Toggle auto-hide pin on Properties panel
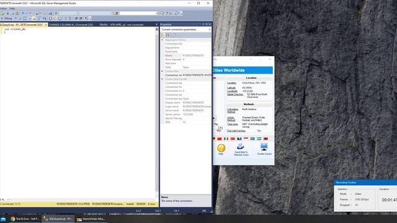Viewport: 397px width, 223px height. click(207, 25)
